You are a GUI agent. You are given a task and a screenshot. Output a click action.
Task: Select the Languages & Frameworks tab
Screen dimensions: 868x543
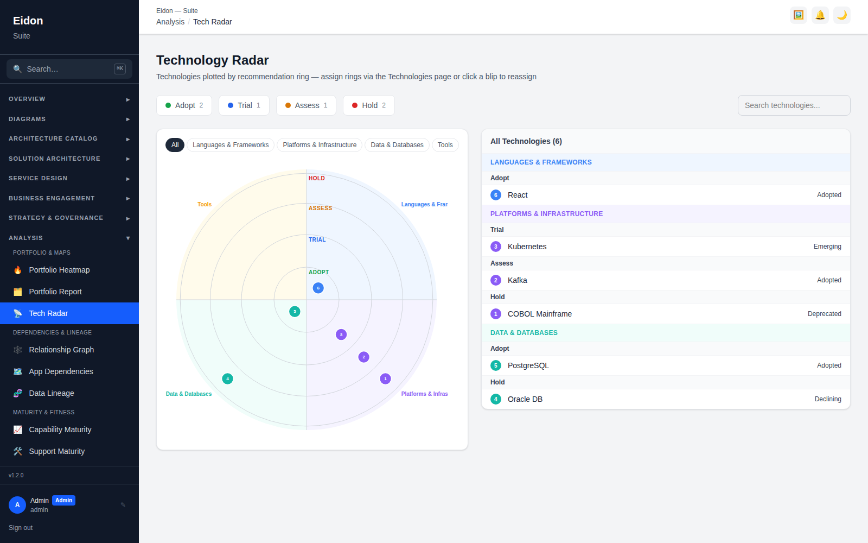pos(231,145)
